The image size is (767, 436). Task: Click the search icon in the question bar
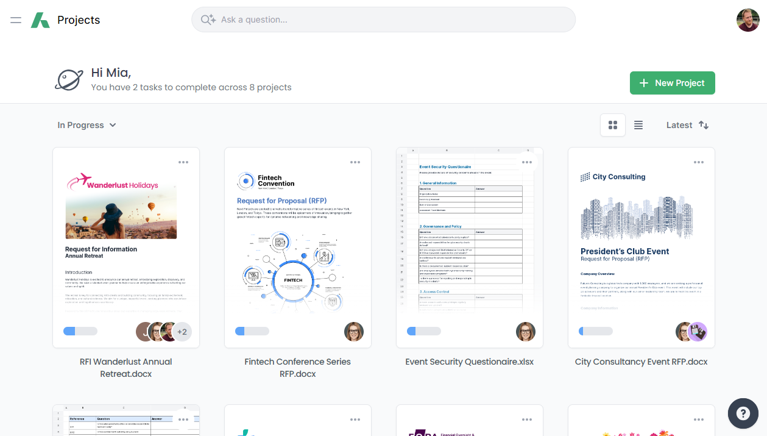click(207, 20)
